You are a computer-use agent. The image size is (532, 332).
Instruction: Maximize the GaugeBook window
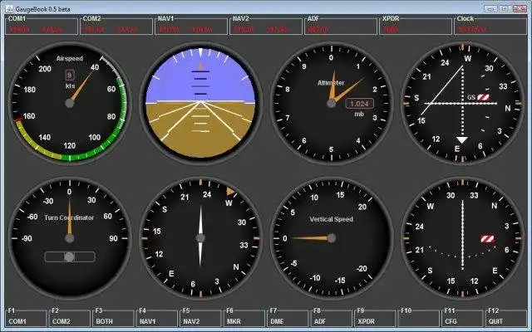tap(505, 8)
